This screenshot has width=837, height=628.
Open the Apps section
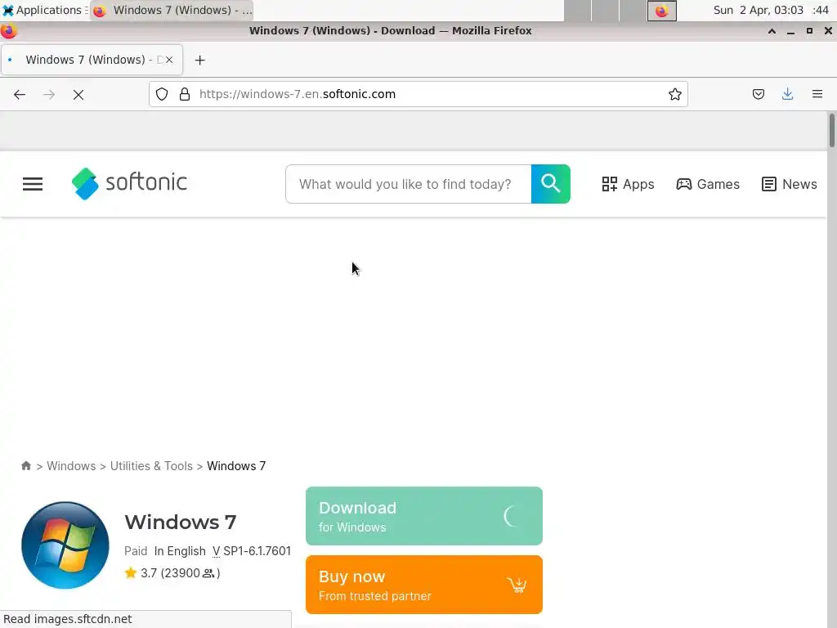(627, 184)
